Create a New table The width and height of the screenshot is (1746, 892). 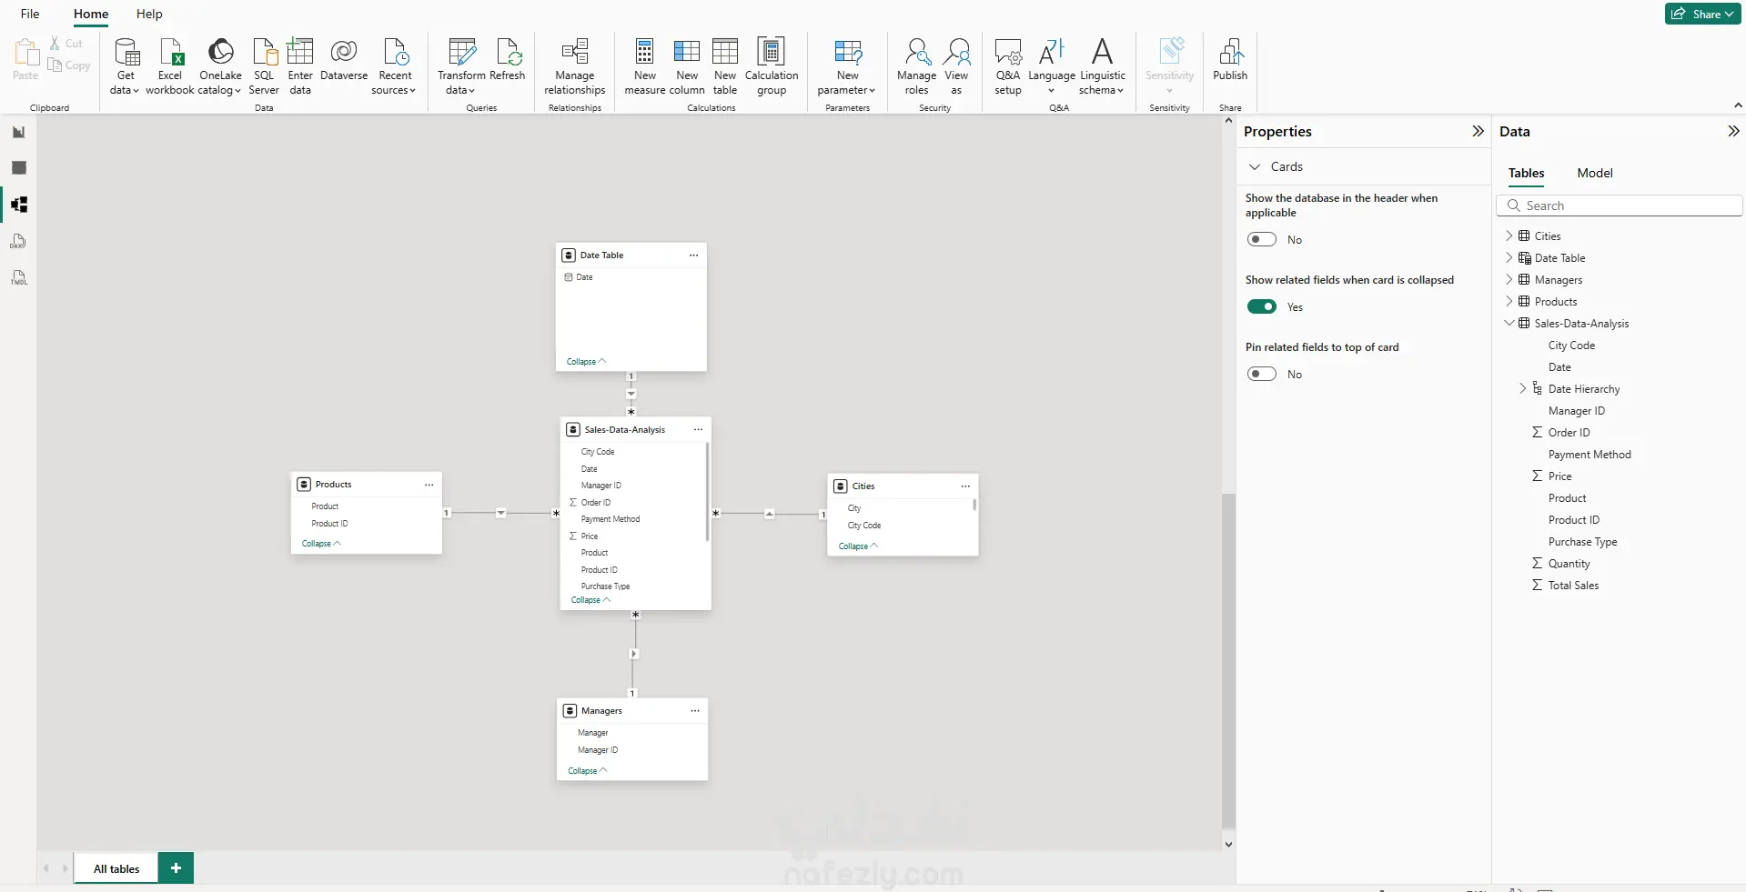(x=725, y=66)
